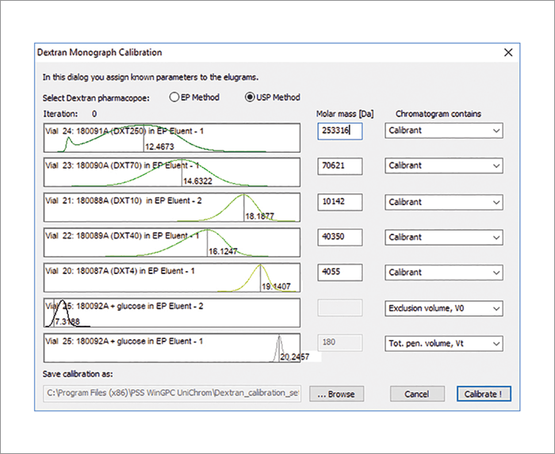Click the Iteration: 0 label

pos(70,114)
